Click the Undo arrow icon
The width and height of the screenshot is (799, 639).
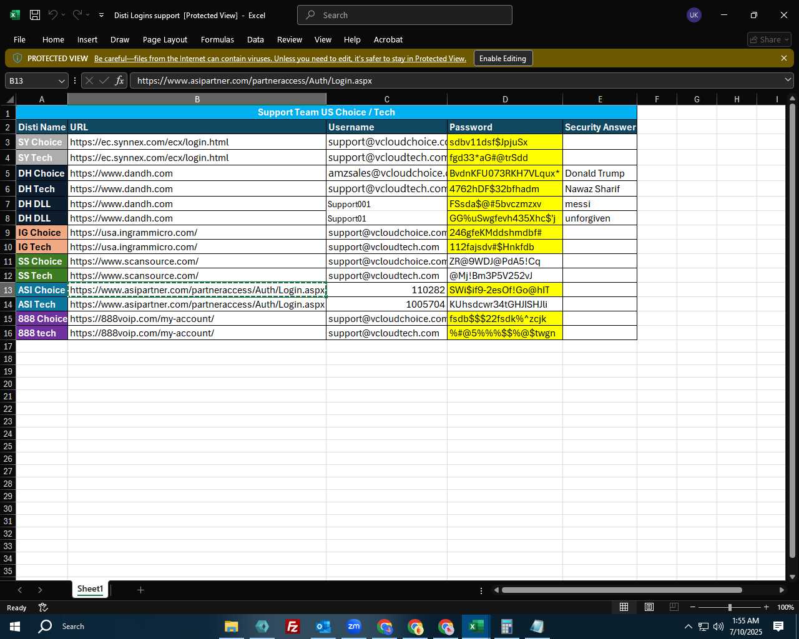tap(53, 15)
